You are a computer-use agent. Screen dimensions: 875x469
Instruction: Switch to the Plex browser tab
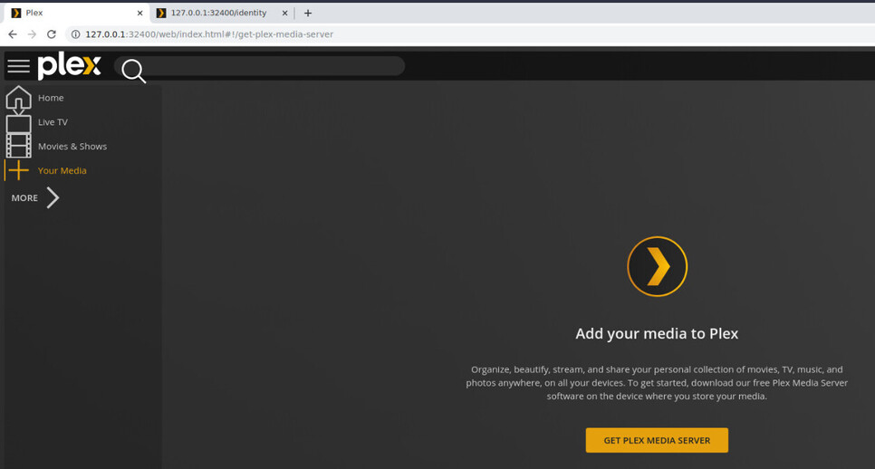pyautogui.click(x=77, y=13)
